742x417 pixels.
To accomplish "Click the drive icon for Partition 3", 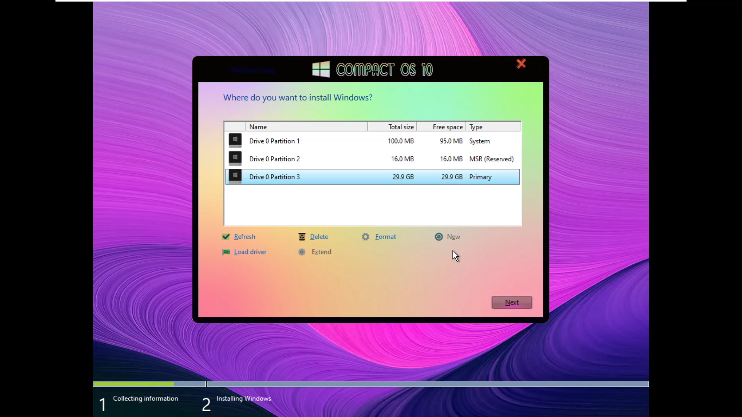I will tap(235, 176).
